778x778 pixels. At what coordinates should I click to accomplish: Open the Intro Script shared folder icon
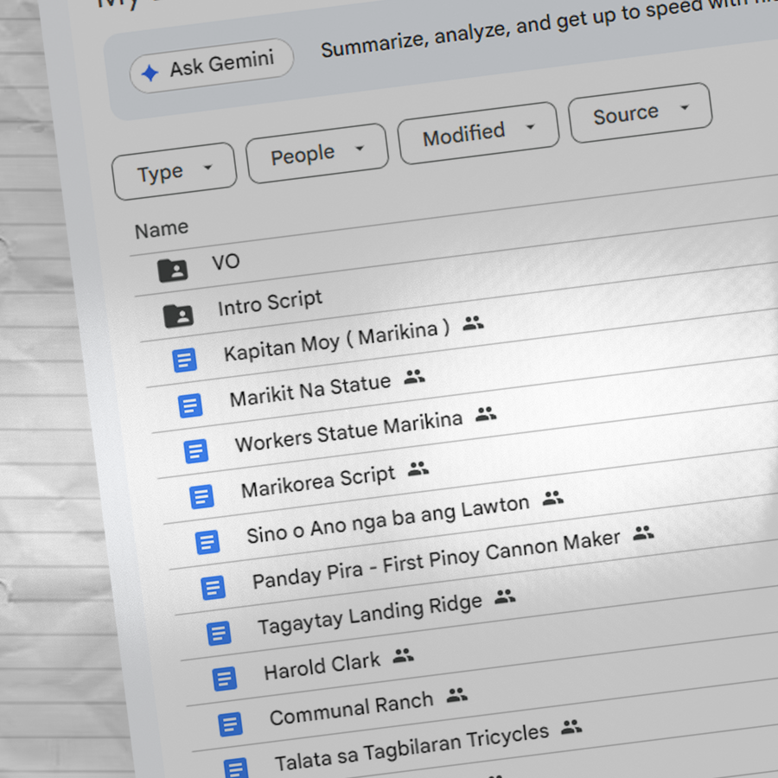(179, 316)
